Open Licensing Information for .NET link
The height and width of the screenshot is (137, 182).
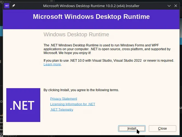click(x=73, y=104)
